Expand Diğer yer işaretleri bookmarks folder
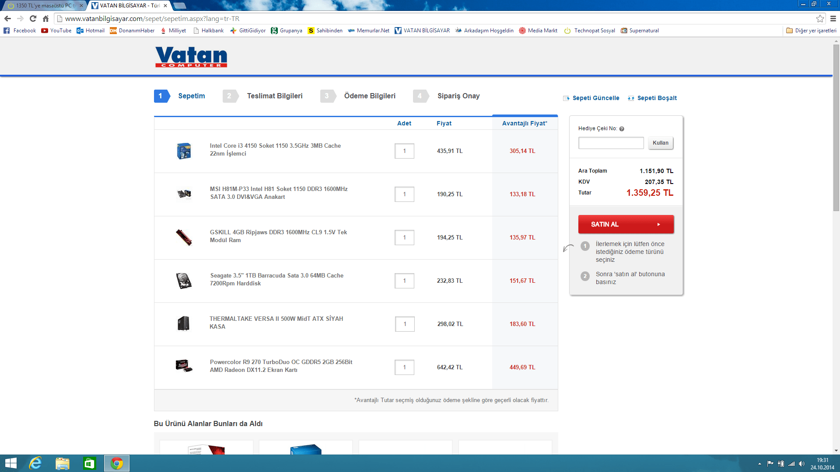Viewport: 840px width, 472px height. click(x=811, y=31)
